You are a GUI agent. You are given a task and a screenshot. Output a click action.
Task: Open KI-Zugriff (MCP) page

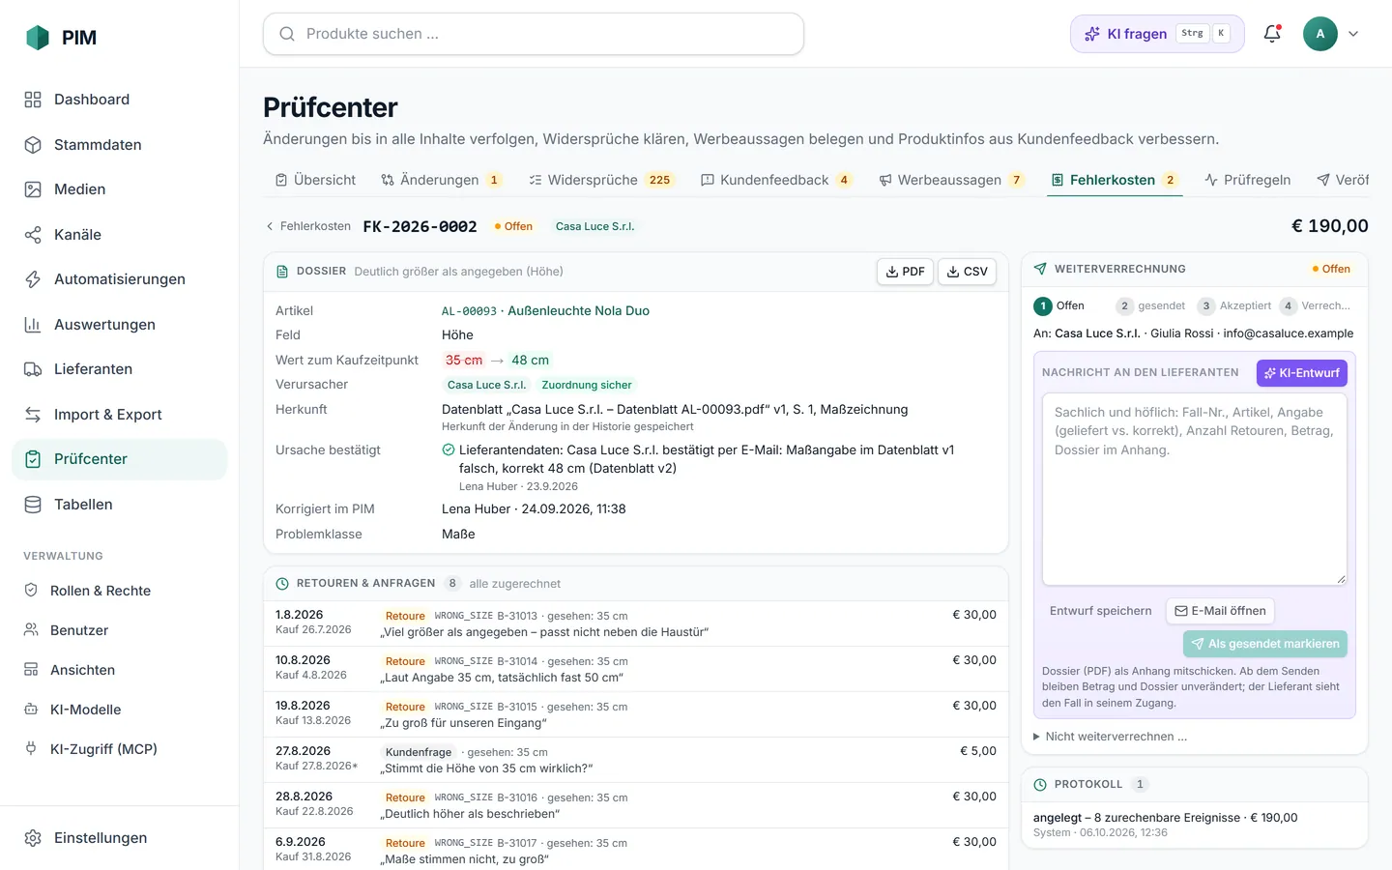point(120,749)
